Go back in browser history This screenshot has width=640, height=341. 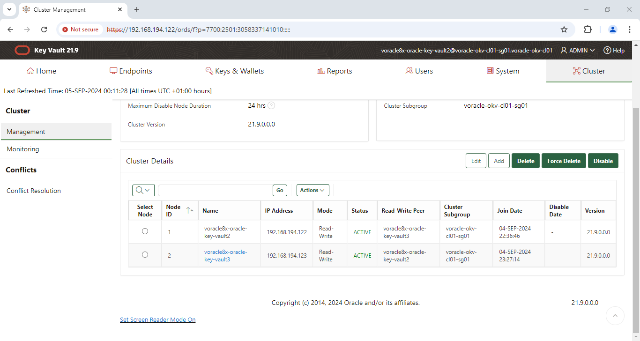pyautogui.click(x=10, y=30)
